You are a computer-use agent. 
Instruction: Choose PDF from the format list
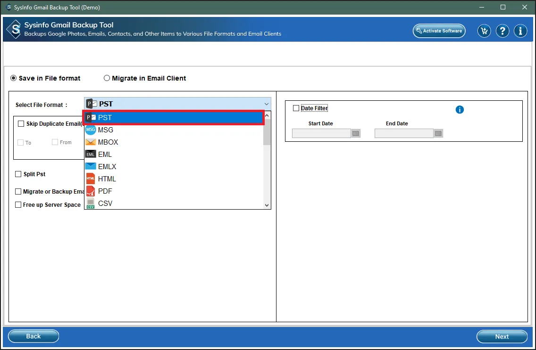pos(105,191)
